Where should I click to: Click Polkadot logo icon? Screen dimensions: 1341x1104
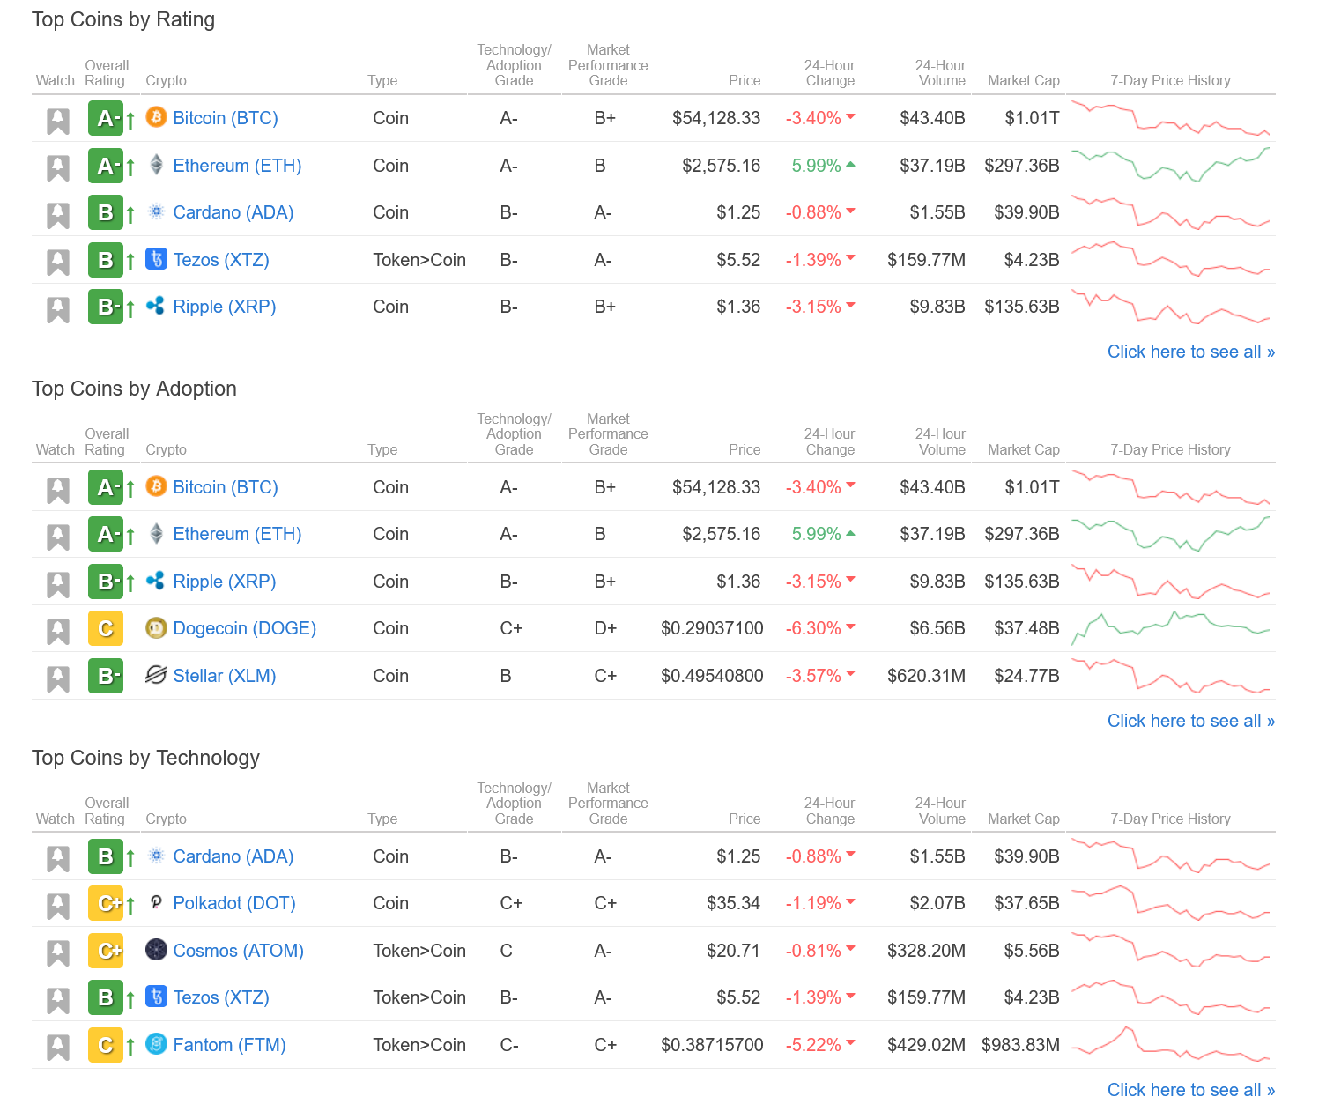pyautogui.click(x=156, y=902)
